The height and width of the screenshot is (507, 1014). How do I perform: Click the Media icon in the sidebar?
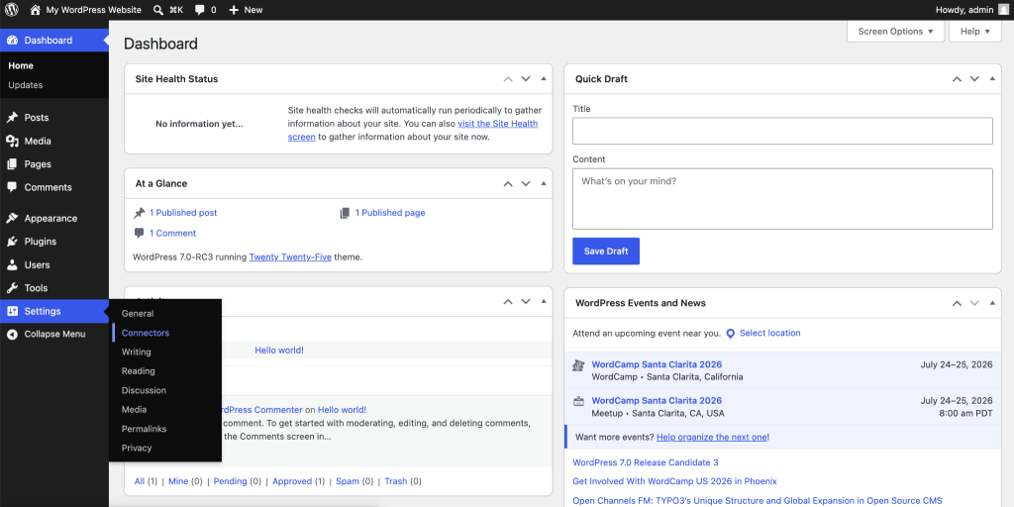point(12,141)
